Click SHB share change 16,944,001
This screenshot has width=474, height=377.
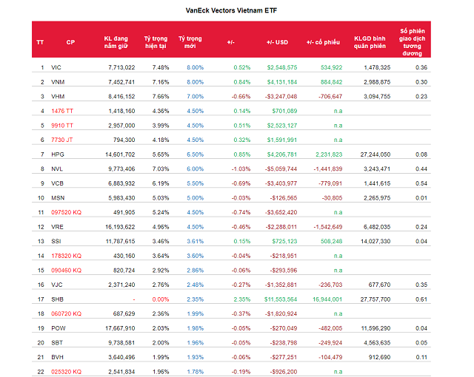327,299
